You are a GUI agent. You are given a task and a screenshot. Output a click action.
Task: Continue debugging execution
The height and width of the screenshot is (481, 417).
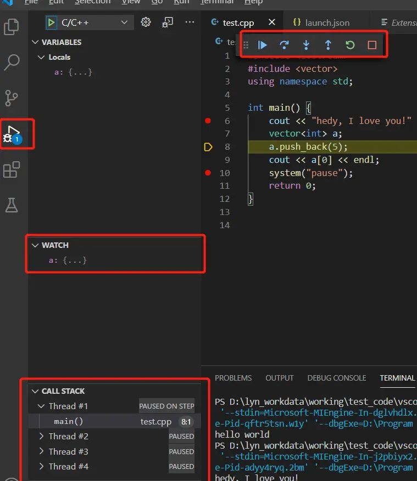click(x=263, y=45)
